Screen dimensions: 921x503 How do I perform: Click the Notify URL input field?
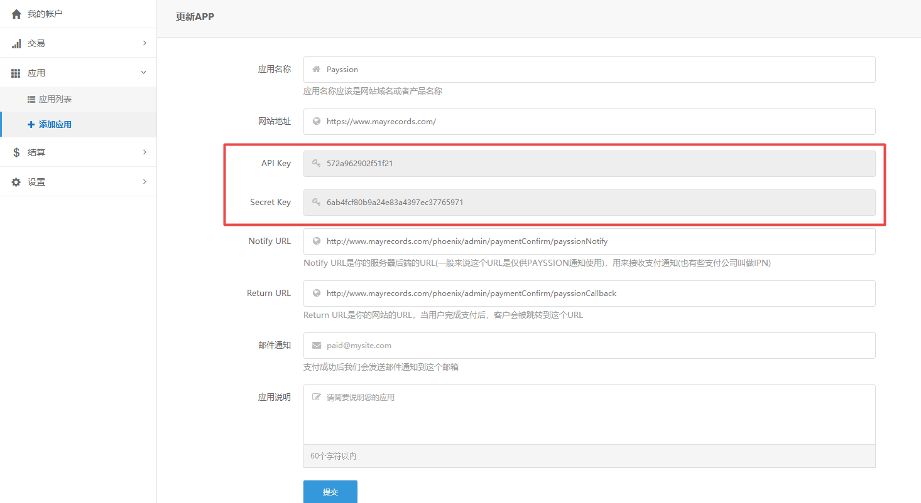tap(589, 241)
